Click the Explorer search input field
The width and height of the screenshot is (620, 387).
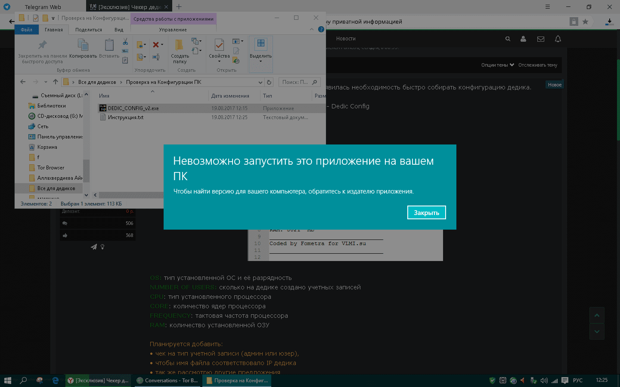[x=295, y=82]
